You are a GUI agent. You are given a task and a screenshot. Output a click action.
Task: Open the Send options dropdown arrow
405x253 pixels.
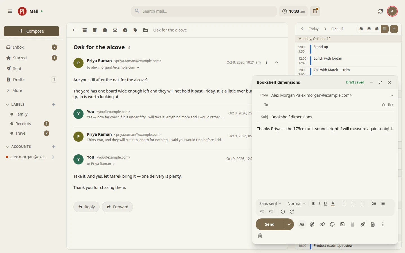tap(289, 224)
